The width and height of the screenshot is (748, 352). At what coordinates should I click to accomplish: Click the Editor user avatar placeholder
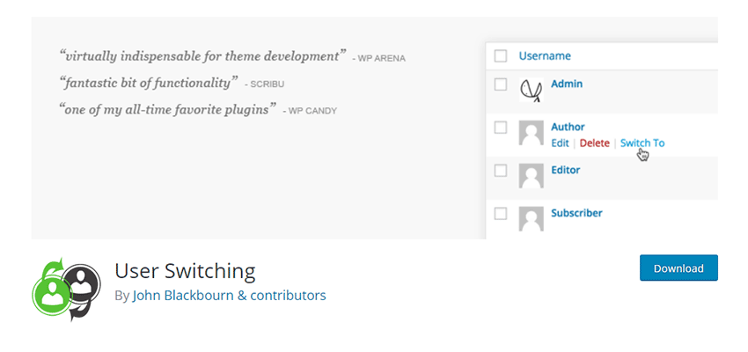pyautogui.click(x=531, y=176)
